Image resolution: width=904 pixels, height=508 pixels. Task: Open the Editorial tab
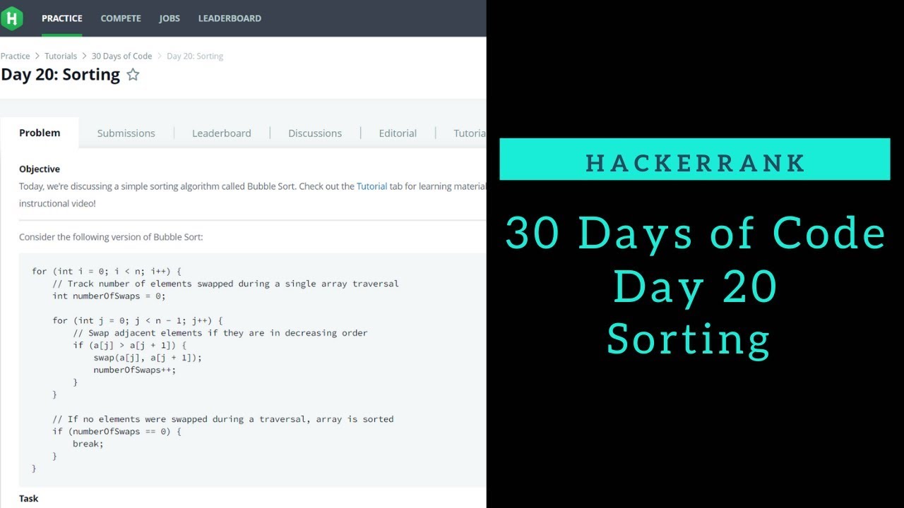point(398,133)
